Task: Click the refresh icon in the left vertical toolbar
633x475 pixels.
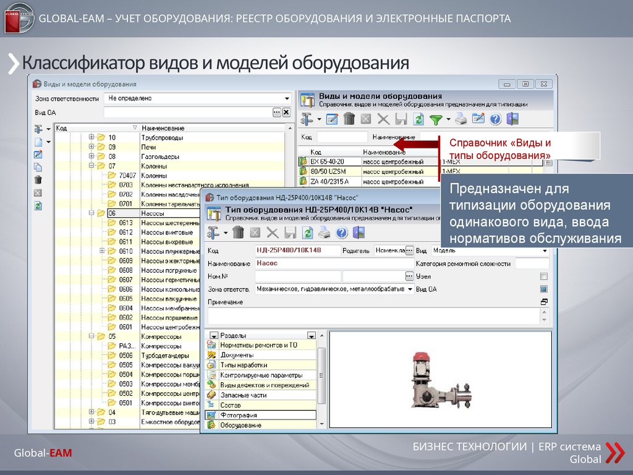Action: pyautogui.click(x=38, y=206)
